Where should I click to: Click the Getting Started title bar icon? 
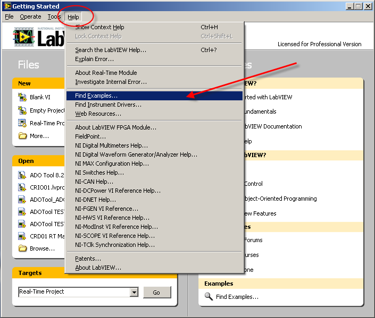(x=7, y=6)
